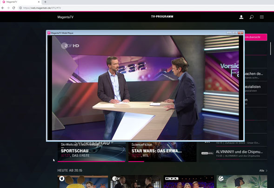Click the ZDF HD video playing area
Image resolution: width=274 pixels, height=188 pixels.
point(146,88)
